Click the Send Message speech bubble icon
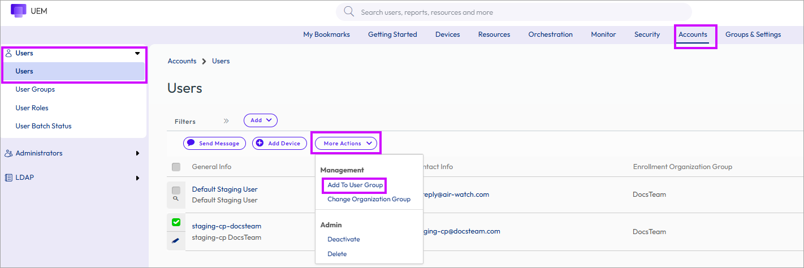This screenshot has width=804, height=268. (x=191, y=144)
